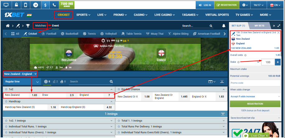The image size is (285, 138).
Task: Click the dollar payments icon
Action: 45,5
